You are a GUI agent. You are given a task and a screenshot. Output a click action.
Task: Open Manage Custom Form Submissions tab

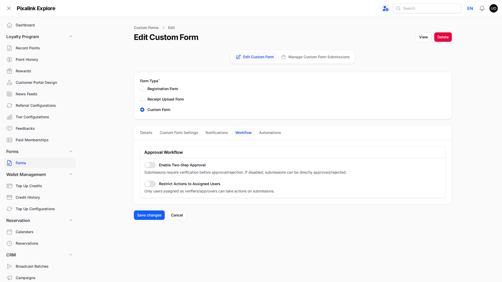coord(316,57)
